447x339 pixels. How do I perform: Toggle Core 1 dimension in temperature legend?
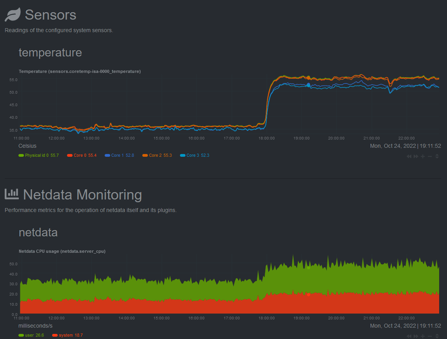[x=119, y=155]
